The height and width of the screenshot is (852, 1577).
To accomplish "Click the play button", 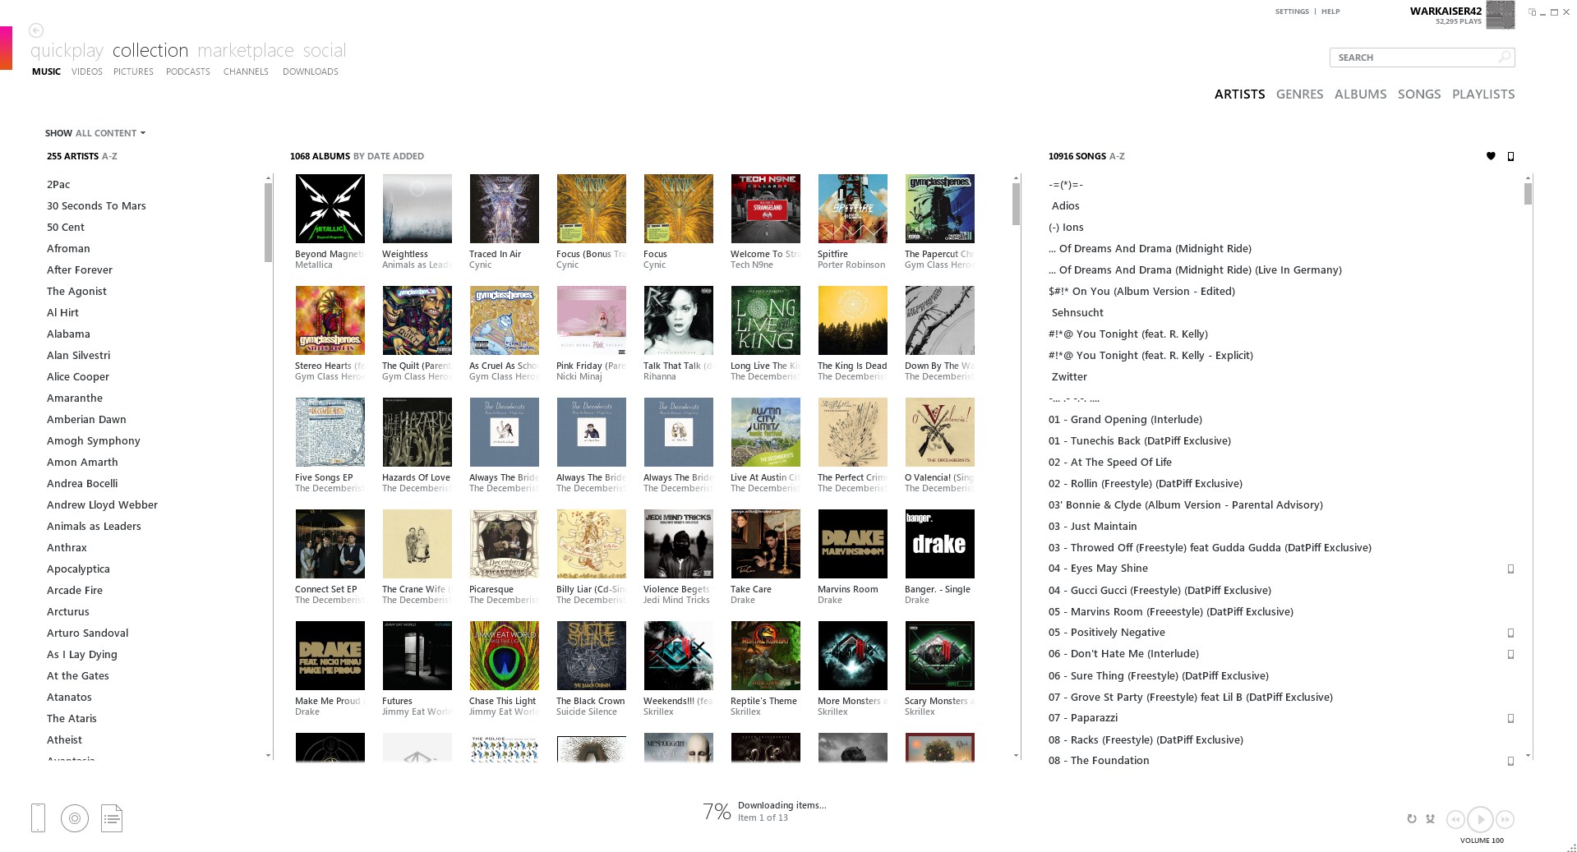I will pos(1481,819).
